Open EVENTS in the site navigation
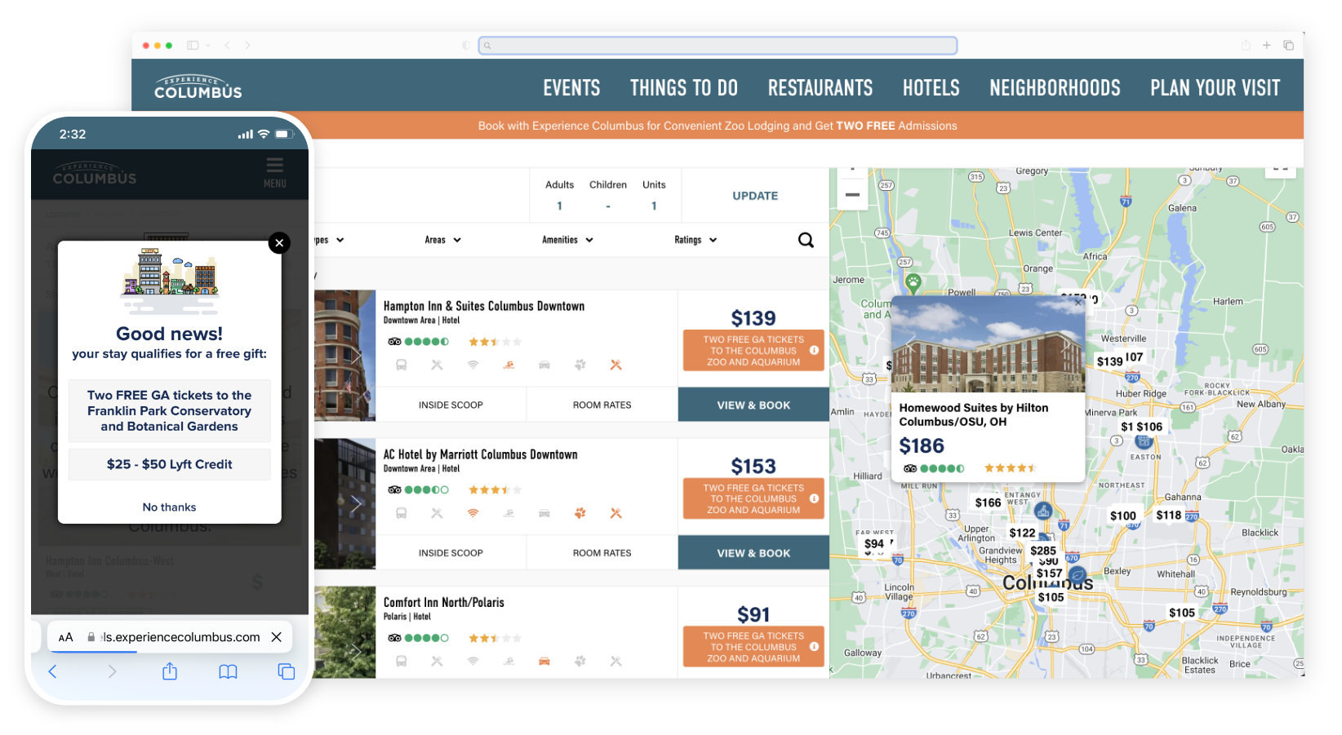The image size is (1342, 735). click(571, 88)
